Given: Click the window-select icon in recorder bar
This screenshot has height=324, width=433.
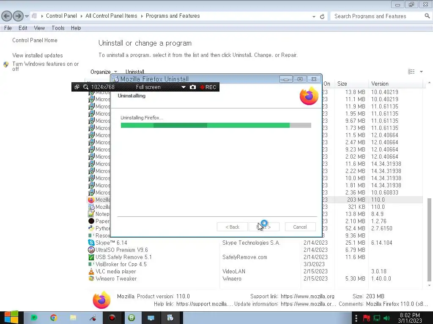Looking at the screenshot, I should (x=77, y=87).
